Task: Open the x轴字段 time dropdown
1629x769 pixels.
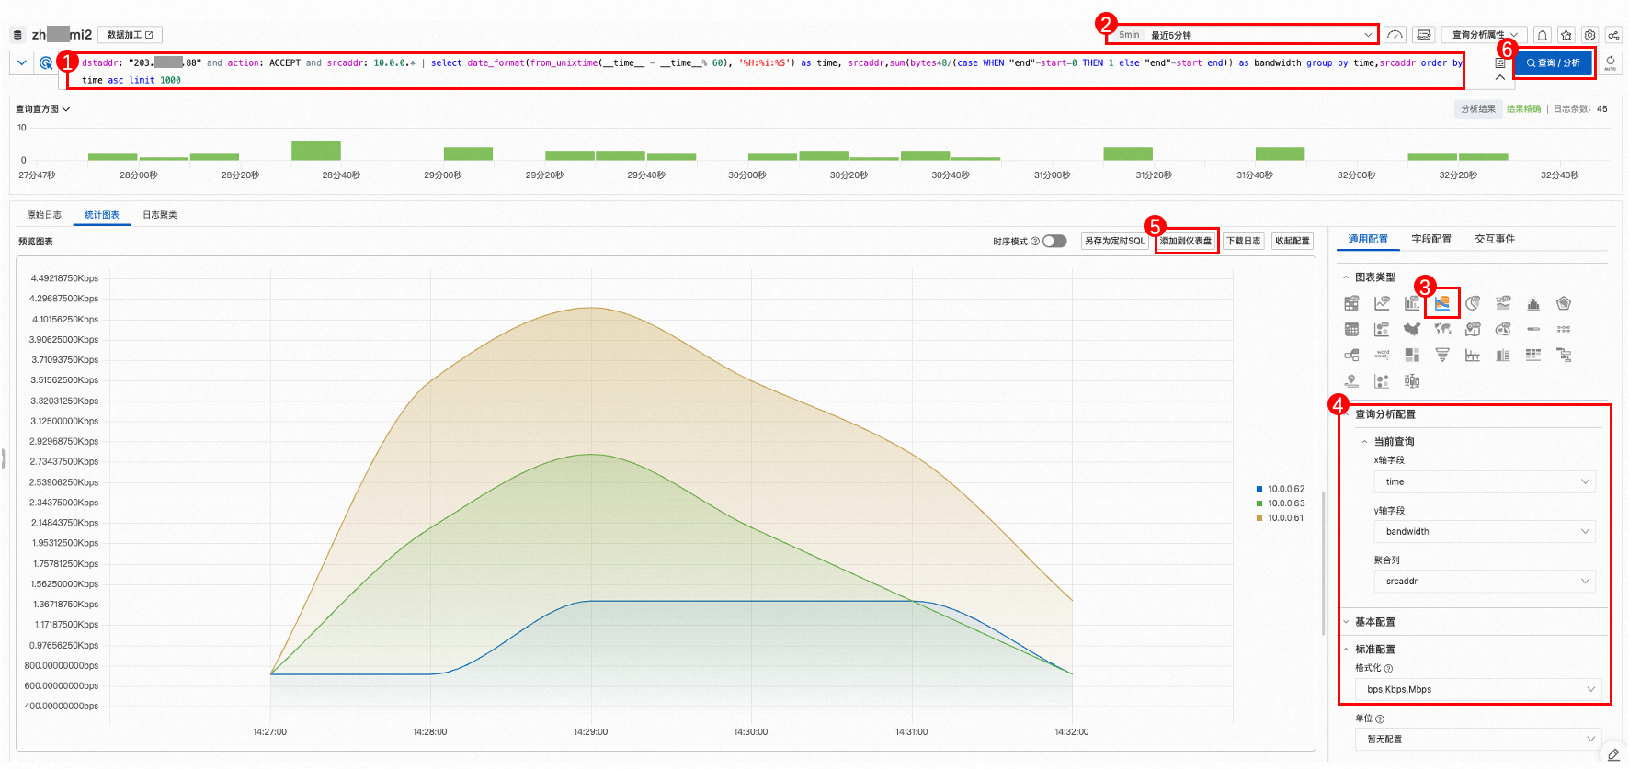Action: (x=1485, y=481)
